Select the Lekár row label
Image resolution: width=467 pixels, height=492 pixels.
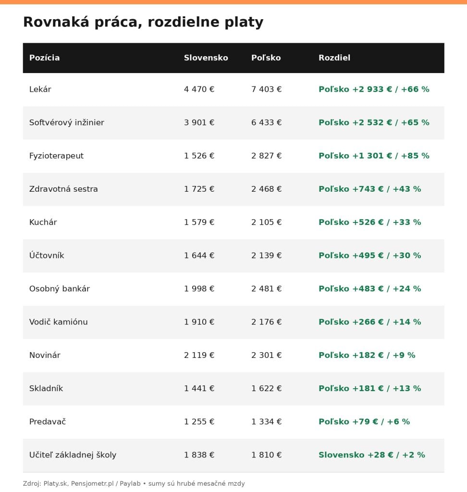[x=40, y=89]
